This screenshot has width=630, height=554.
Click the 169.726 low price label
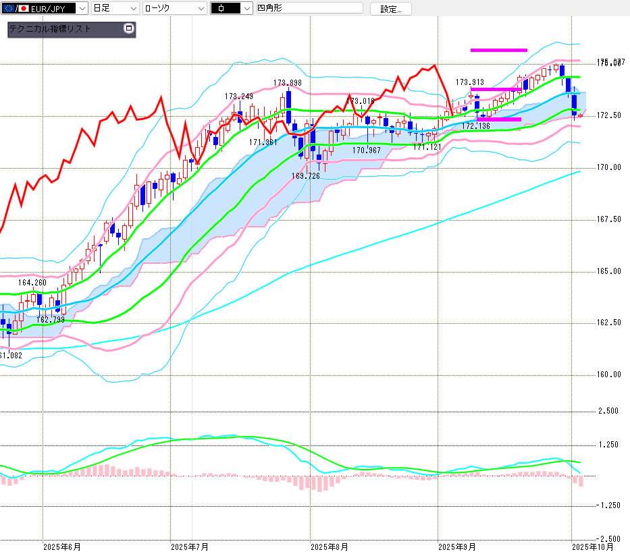[306, 176]
